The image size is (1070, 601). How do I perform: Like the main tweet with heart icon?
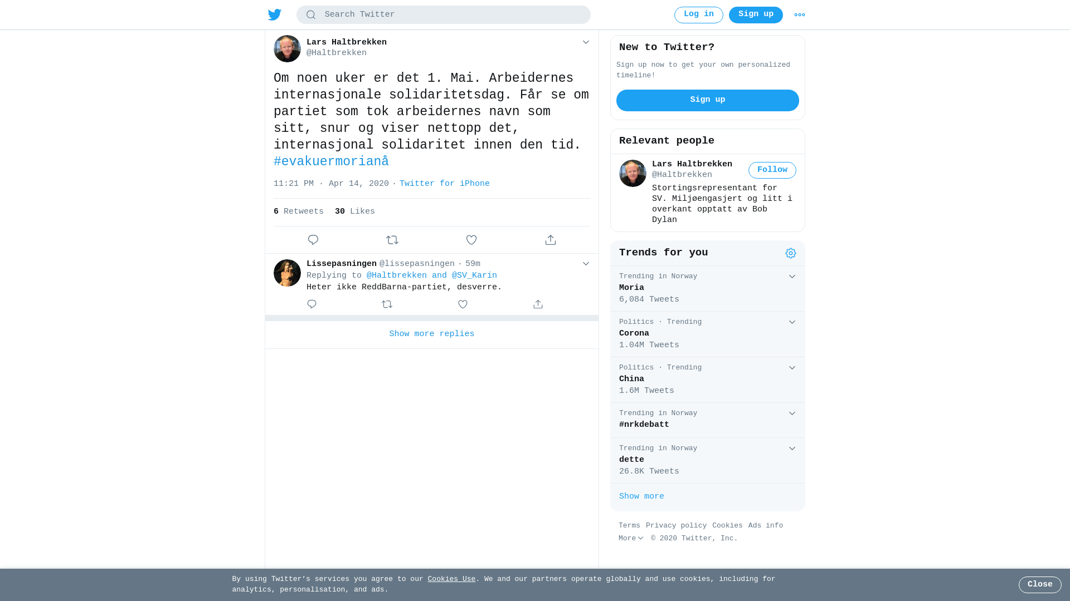(471, 240)
